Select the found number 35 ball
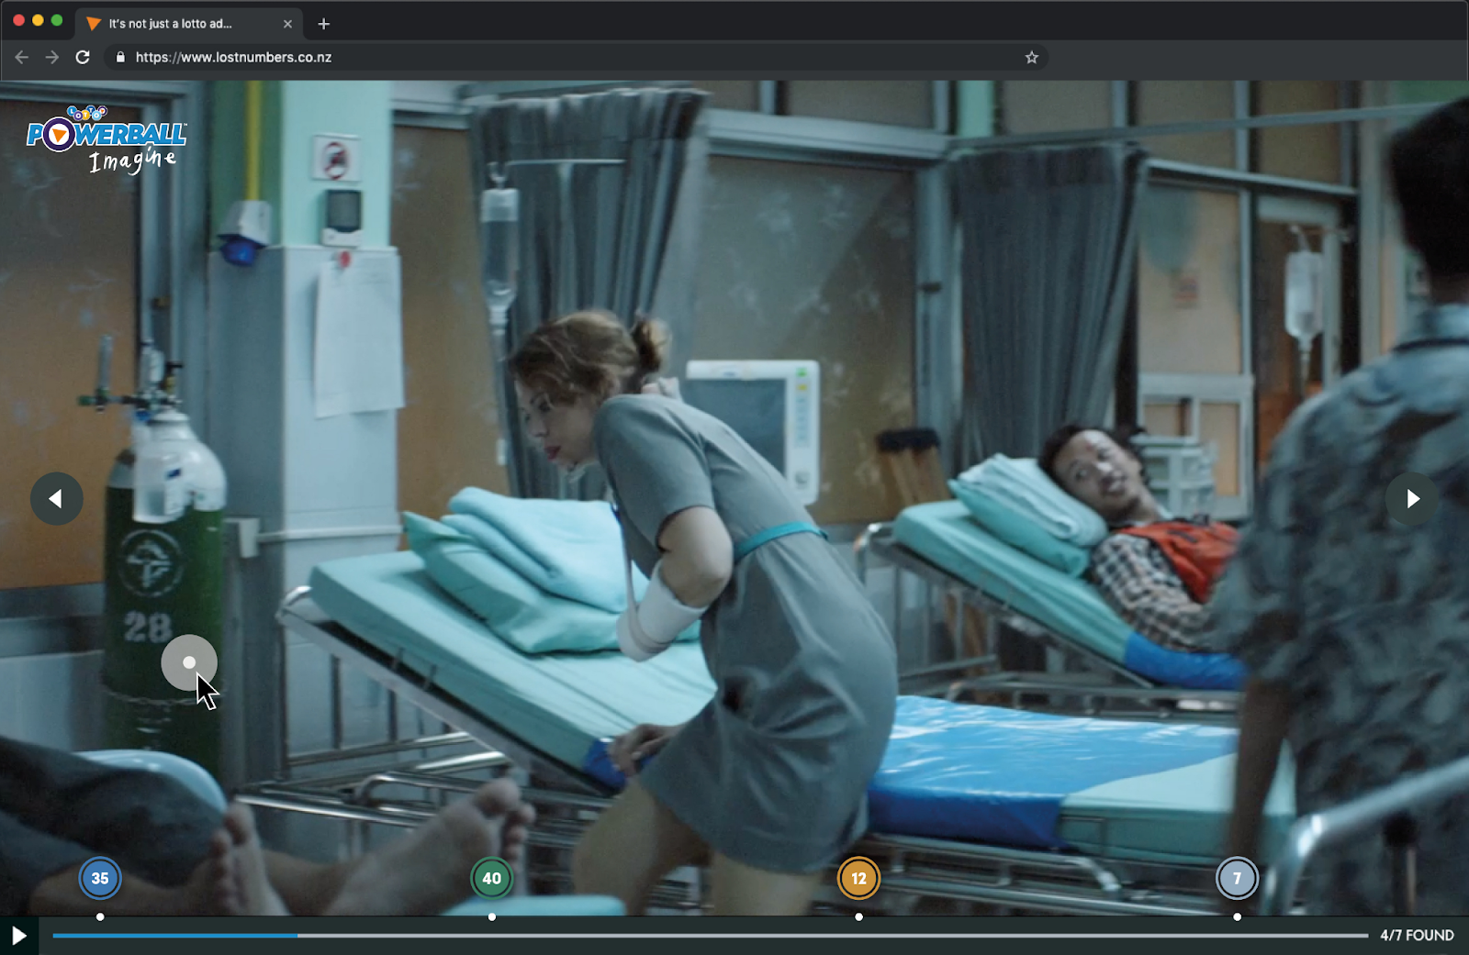 click(100, 878)
